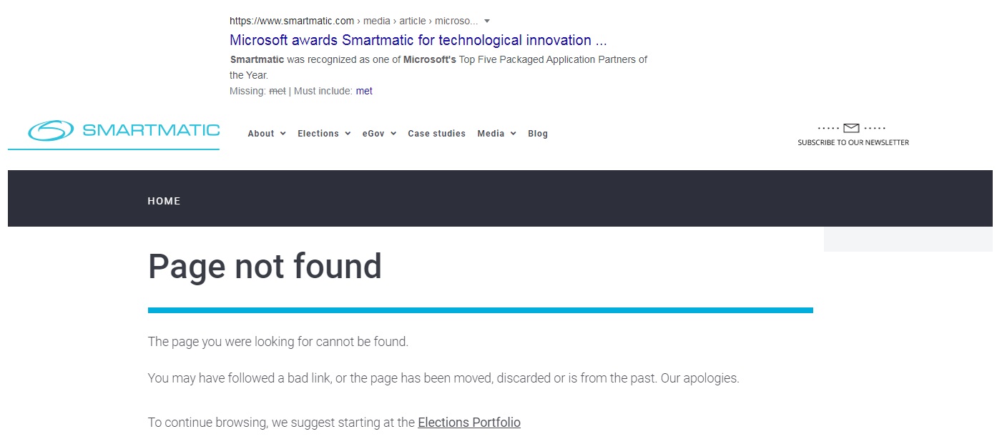Image resolution: width=1002 pixels, height=444 pixels.
Task: Expand the About menu chevron
Action: point(283,134)
